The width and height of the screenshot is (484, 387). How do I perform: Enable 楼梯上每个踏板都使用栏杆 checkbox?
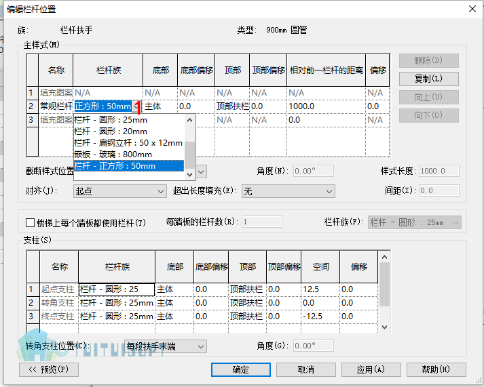click(30, 222)
